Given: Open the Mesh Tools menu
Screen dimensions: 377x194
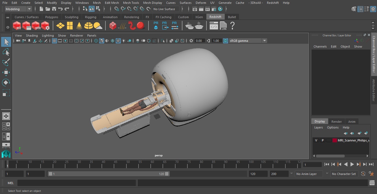Looking at the screenshot, I should (131, 3).
